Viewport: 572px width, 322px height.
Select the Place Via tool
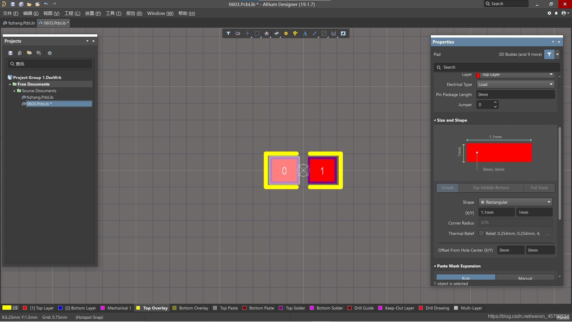[x=295, y=33]
